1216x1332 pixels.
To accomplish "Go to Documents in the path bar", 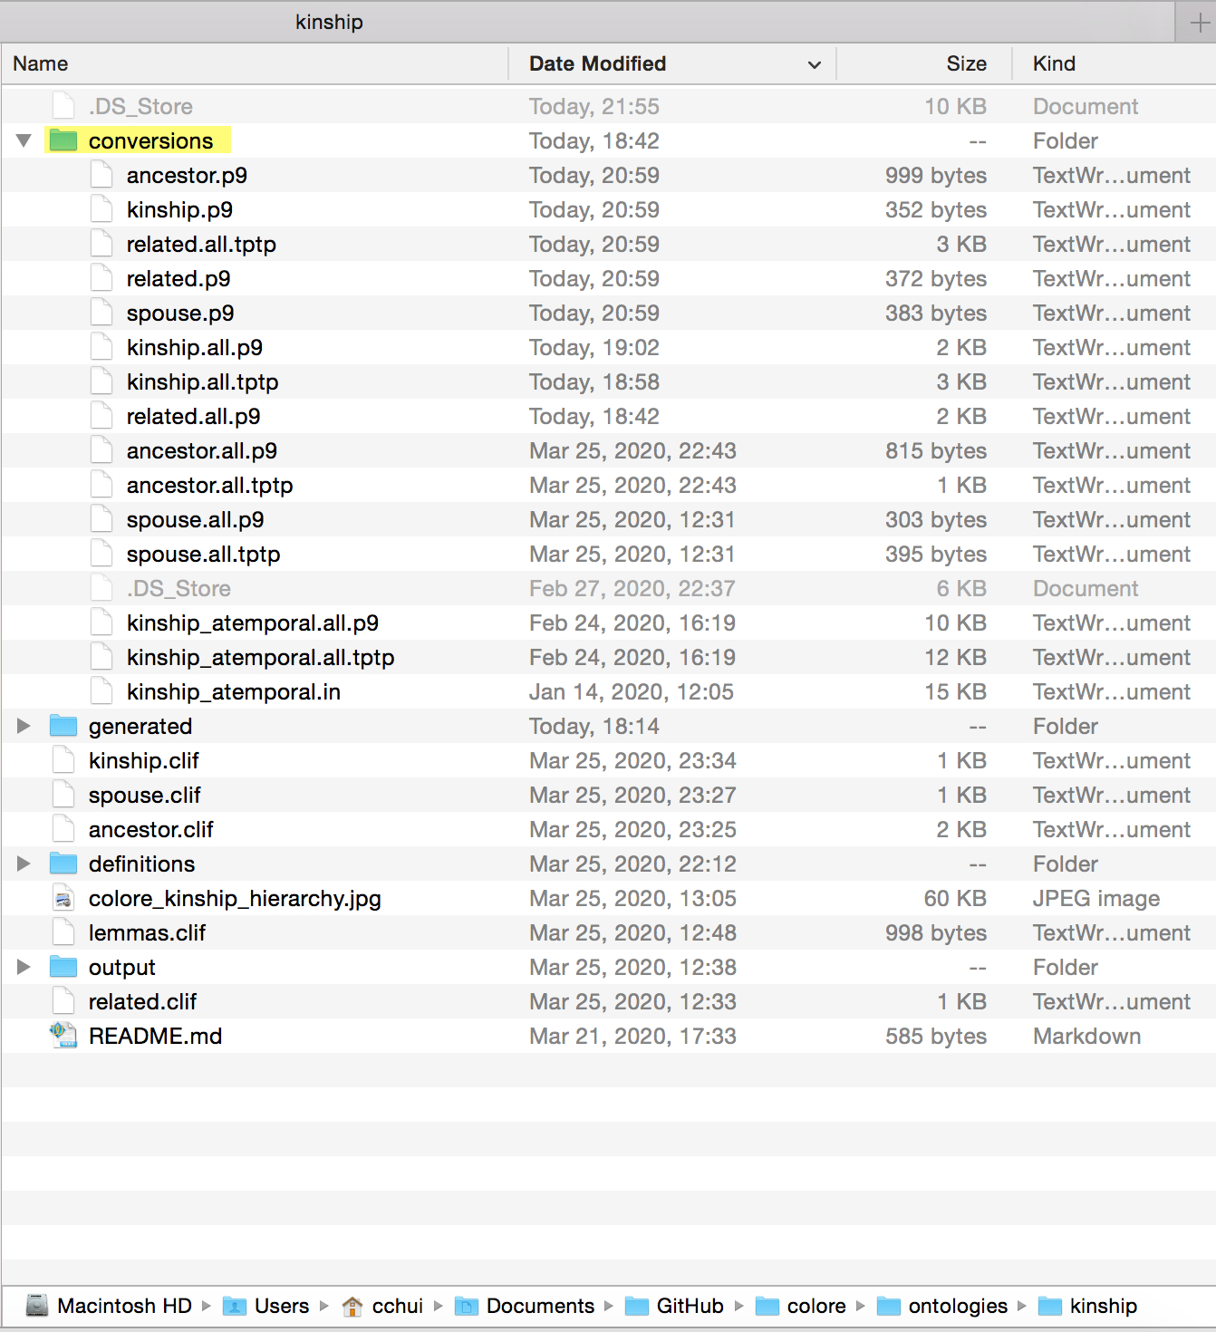I will 540,1306.
